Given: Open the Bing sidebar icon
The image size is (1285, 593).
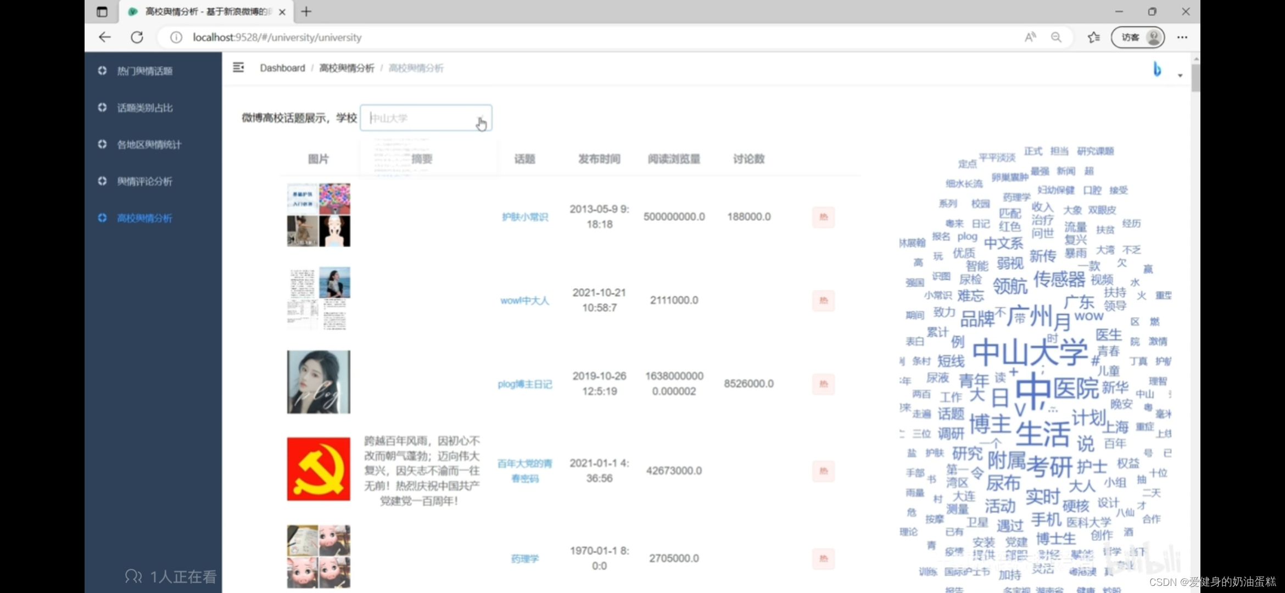Looking at the screenshot, I should (1156, 69).
